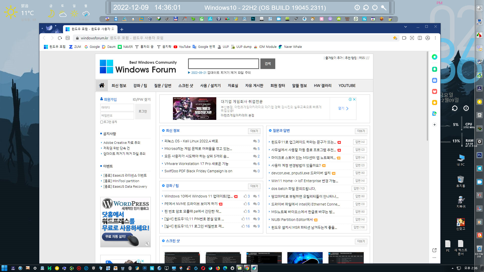Expand the 열기 chevron on the ad banner
Image resolution: width=484 pixels, height=272 pixels.
[x=347, y=109]
